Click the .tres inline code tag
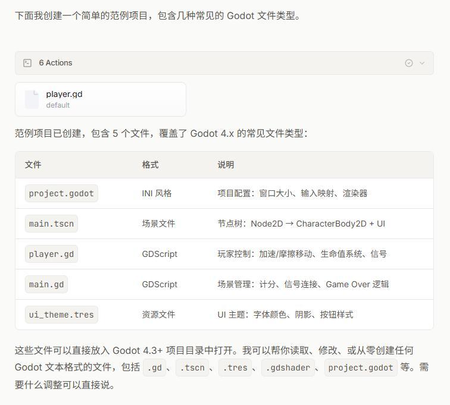 pos(235,368)
